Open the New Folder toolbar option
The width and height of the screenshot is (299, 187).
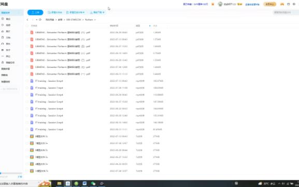pos(55,12)
